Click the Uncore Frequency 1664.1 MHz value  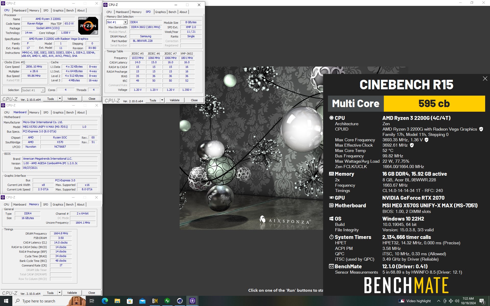tap(83, 223)
